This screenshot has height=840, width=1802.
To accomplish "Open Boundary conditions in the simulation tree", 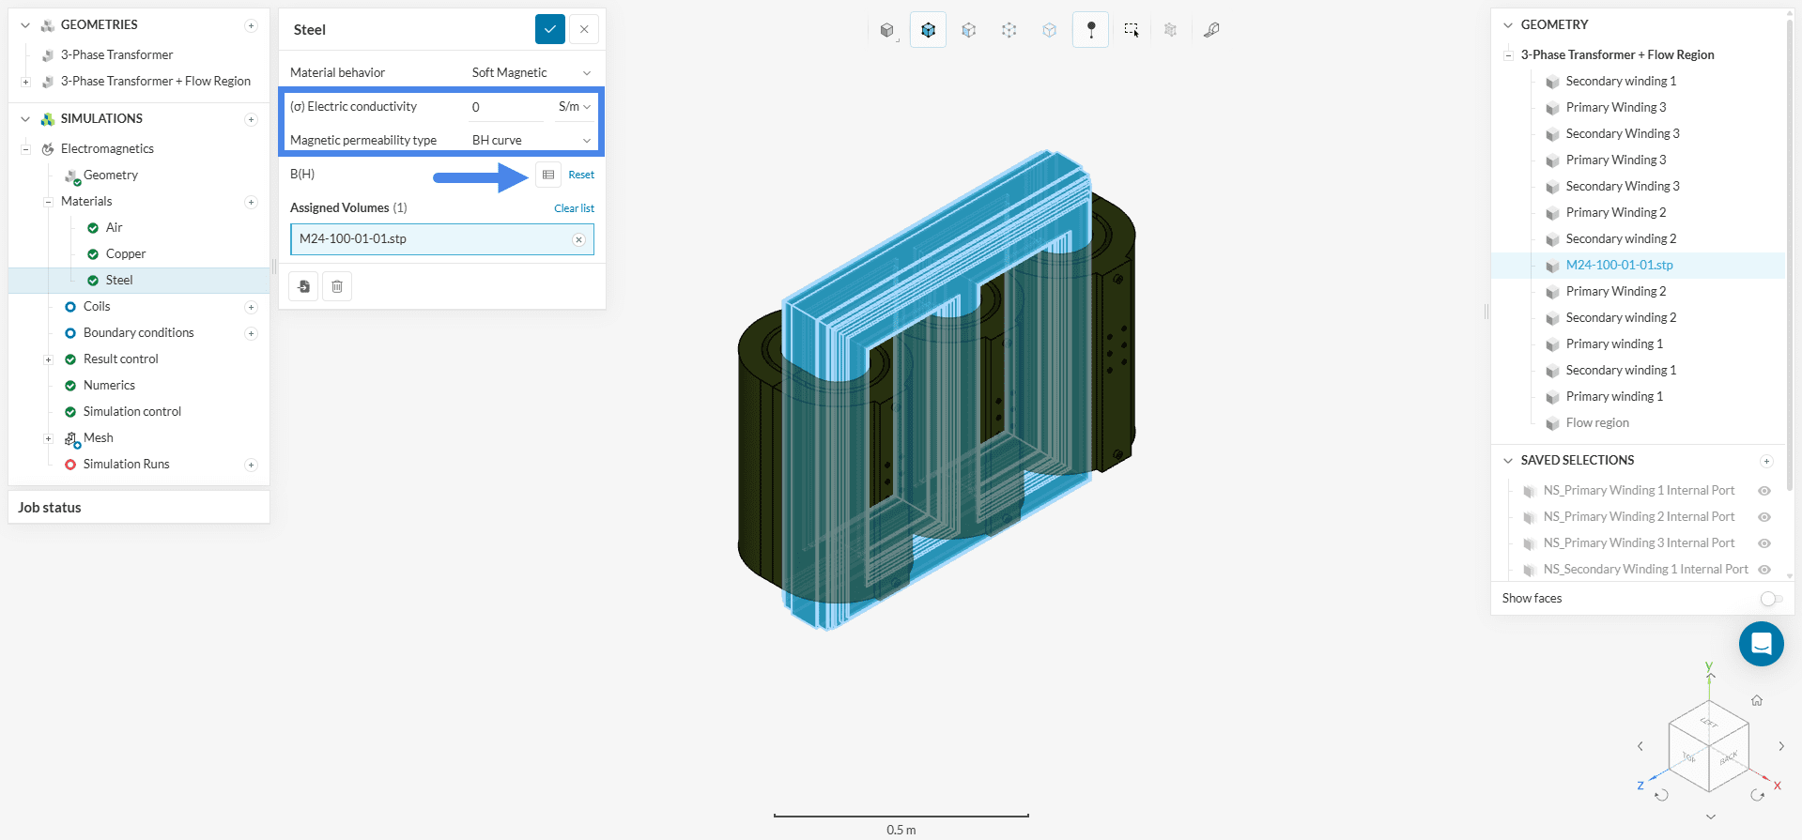I will pyautogui.click(x=138, y=332).
